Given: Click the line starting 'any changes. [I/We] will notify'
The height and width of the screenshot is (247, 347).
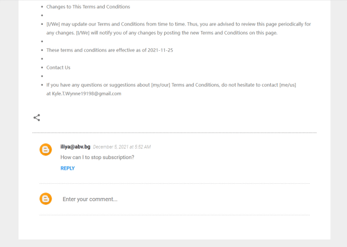Looking at the screenshot, I should 162,33.
